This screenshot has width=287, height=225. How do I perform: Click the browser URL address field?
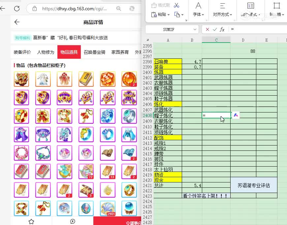(74, 9)
